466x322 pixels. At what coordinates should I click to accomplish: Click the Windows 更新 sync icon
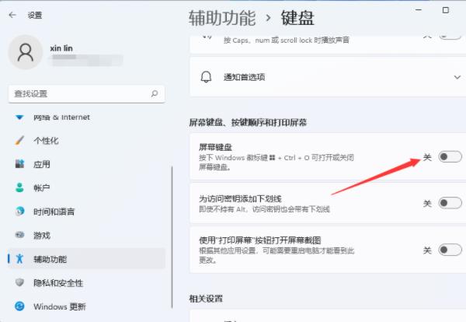[x=19, y=306]
